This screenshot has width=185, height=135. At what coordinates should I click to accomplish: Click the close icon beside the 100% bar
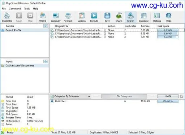tap(182, 96)
